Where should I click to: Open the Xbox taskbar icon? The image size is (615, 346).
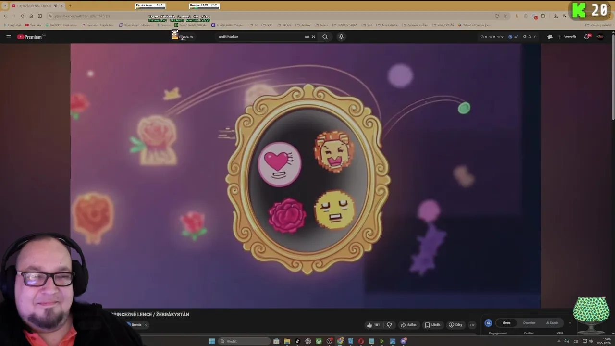(319, 341)
